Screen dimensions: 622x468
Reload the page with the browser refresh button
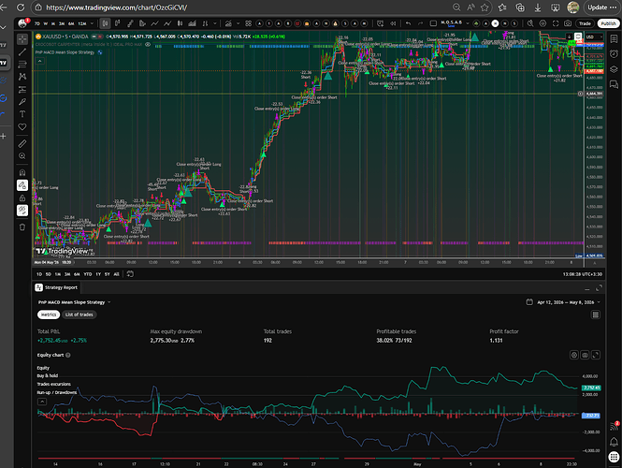[x=21, y=7]
